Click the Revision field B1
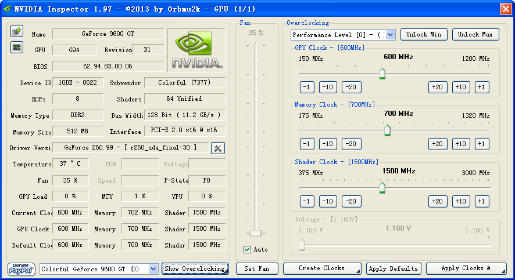Screen dimensions: 515x280 (148, 49)
